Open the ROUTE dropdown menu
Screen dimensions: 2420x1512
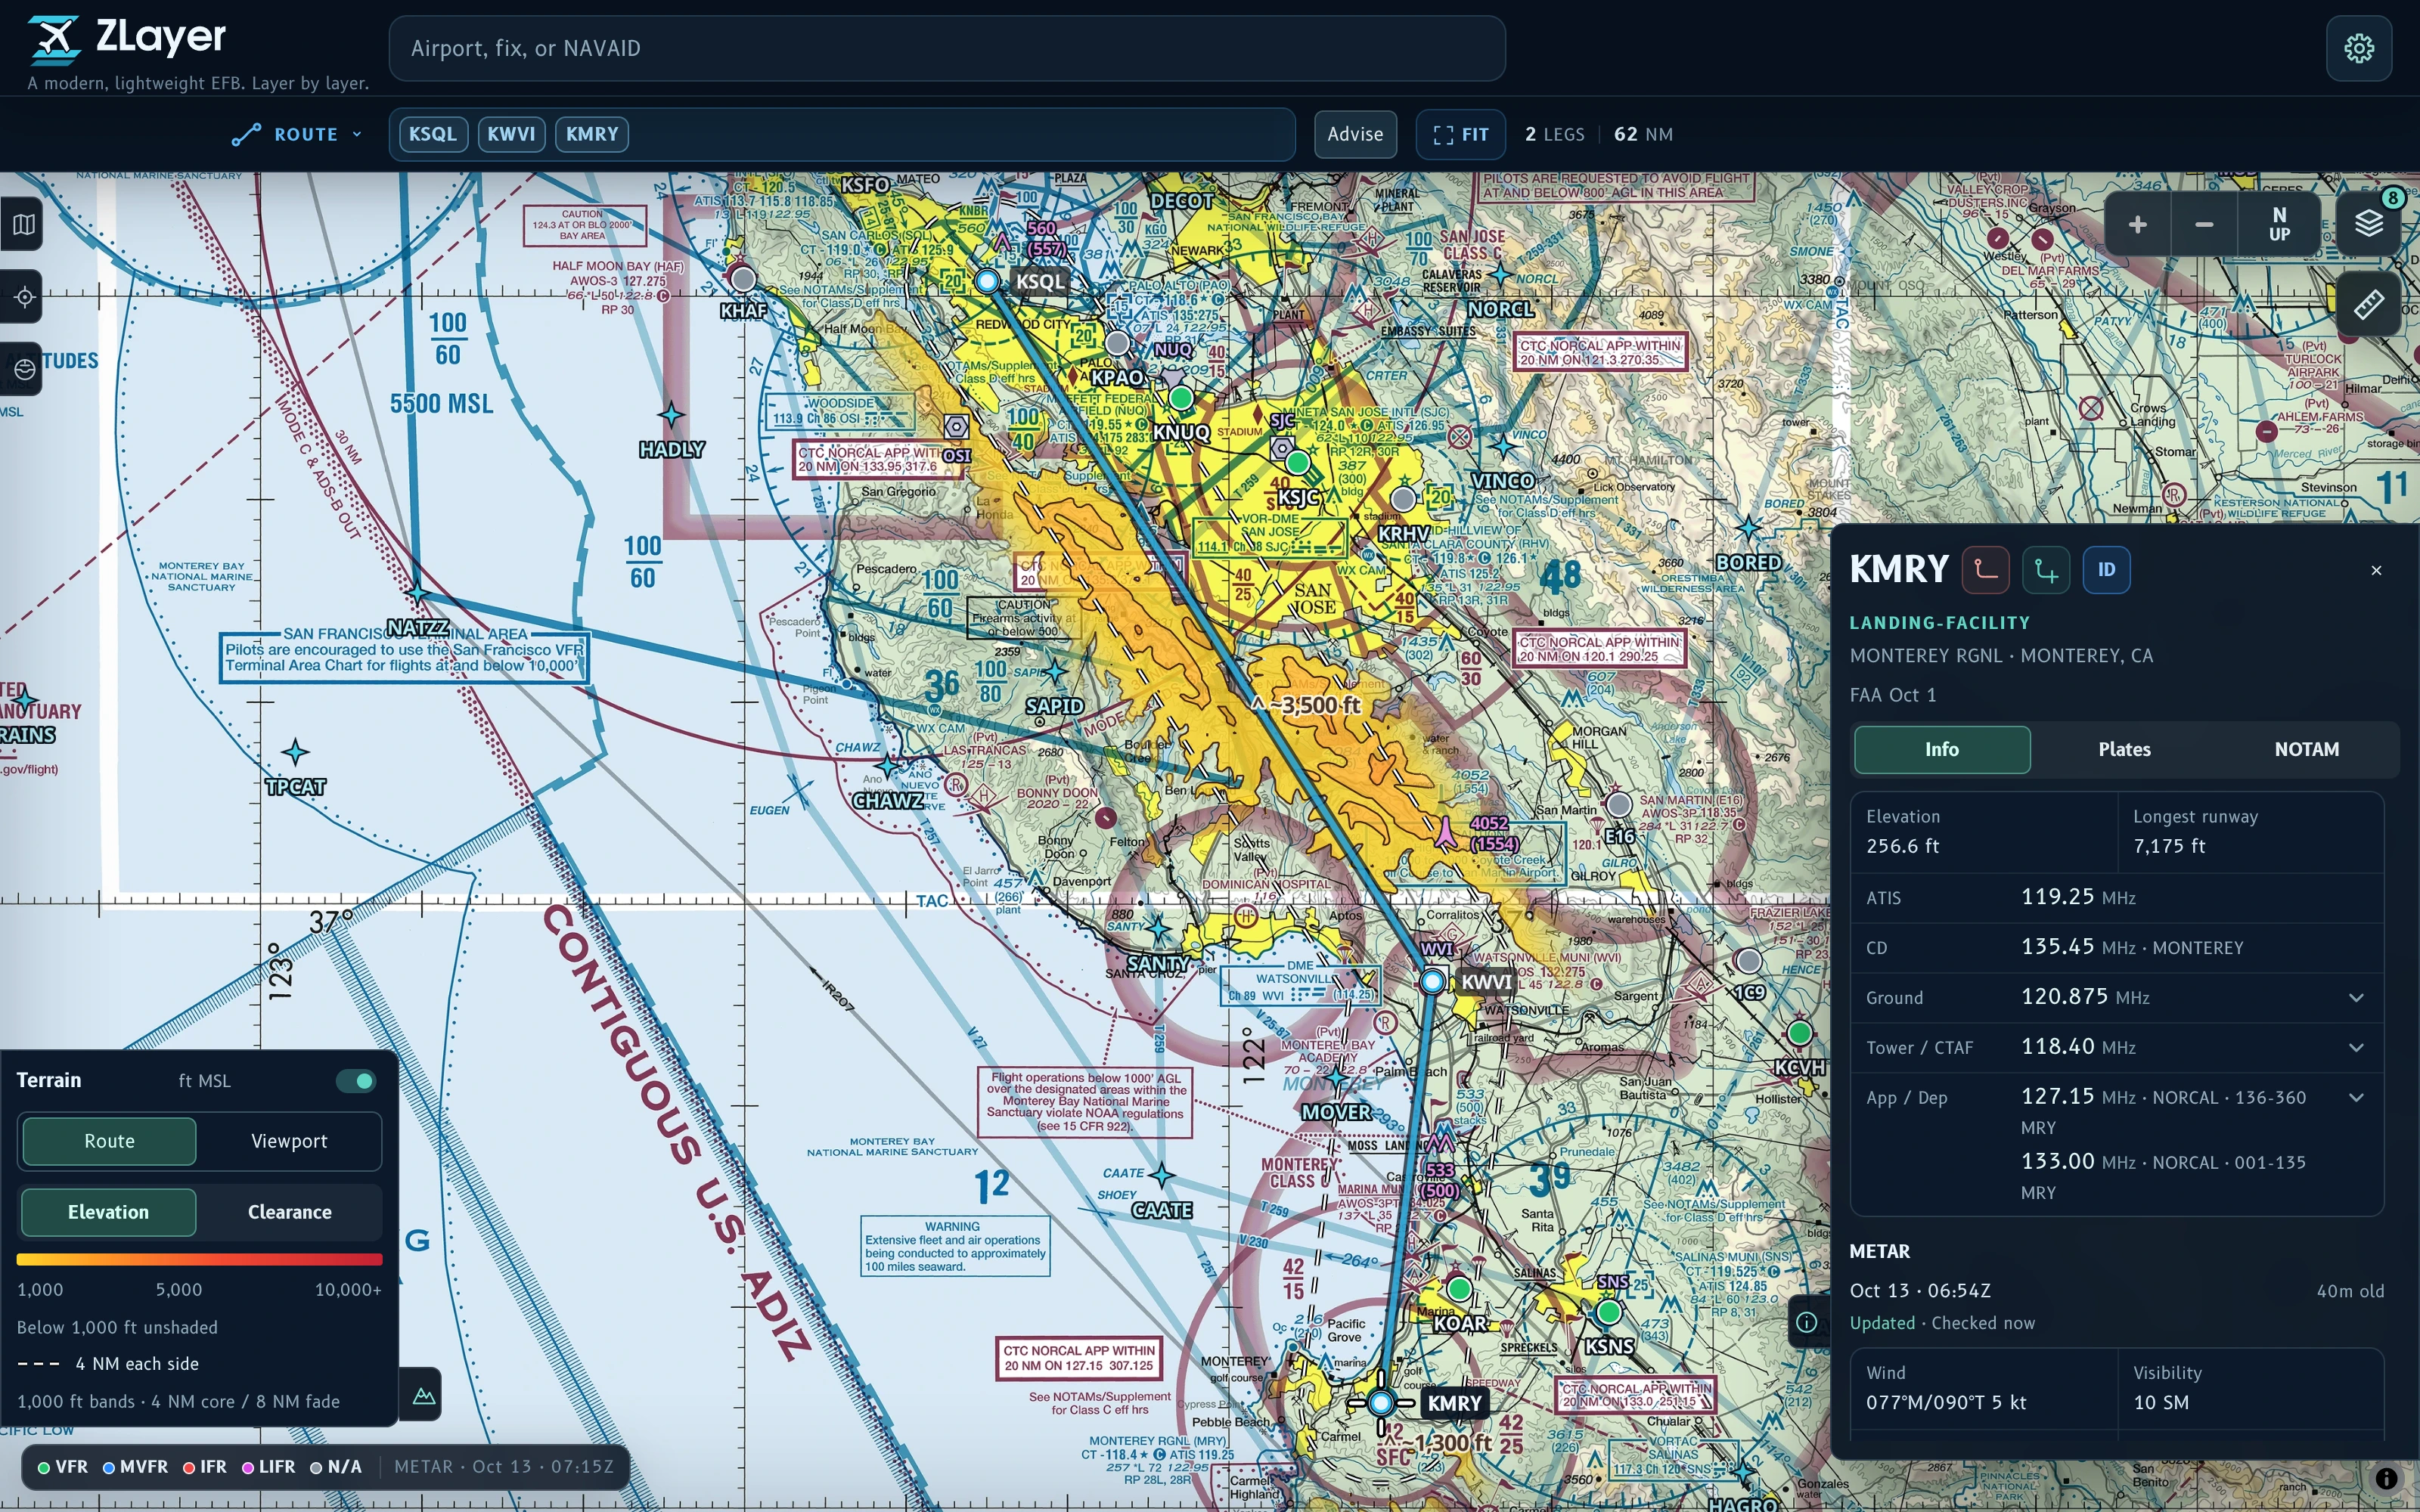point(296,134)
